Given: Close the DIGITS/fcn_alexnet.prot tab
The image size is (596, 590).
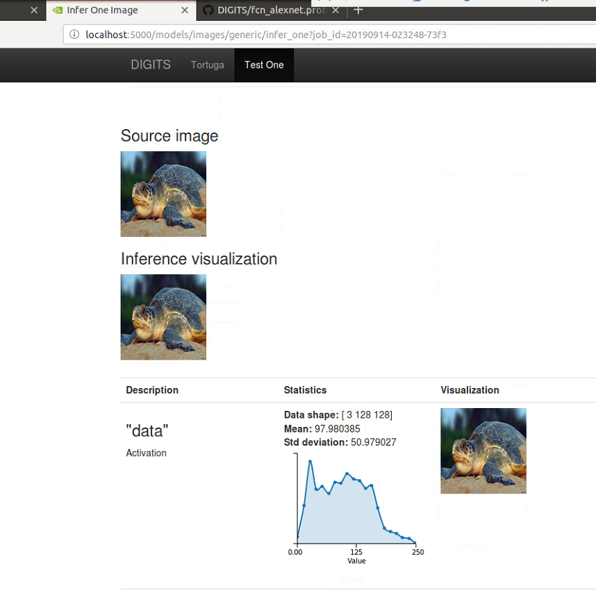Looking at the screenshot, I should click(x=335, y=10).
